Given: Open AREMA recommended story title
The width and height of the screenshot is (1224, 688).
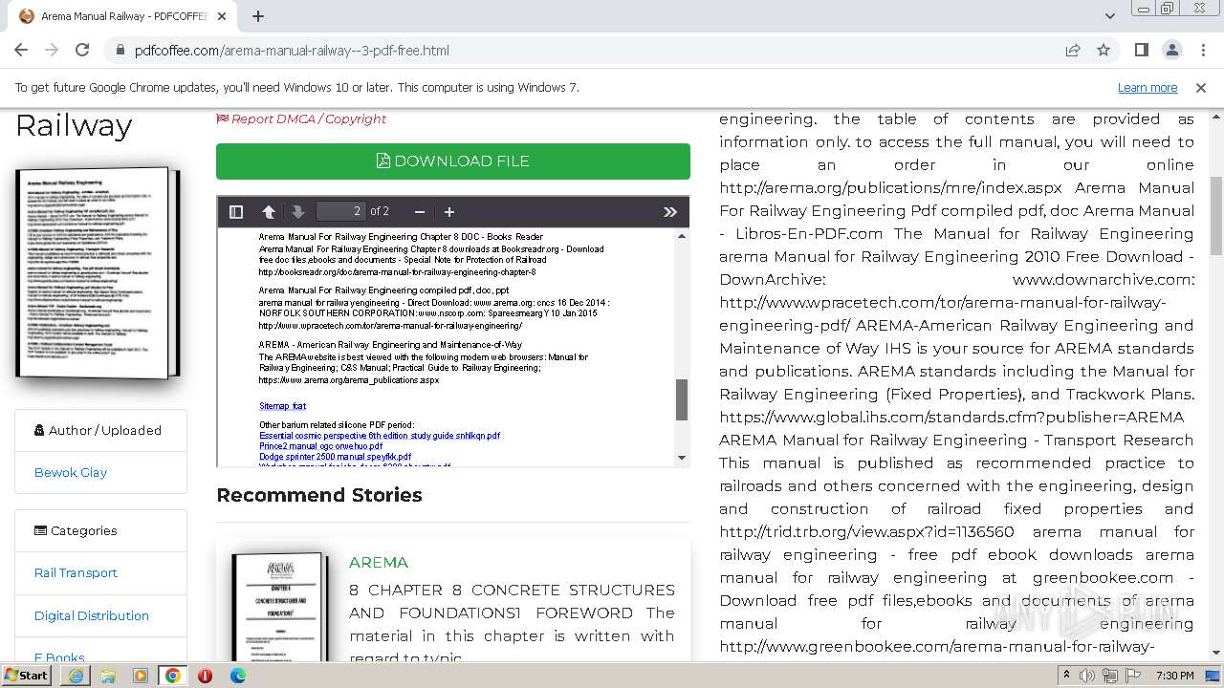Looking at the screenshot, I should click(379, 562).
